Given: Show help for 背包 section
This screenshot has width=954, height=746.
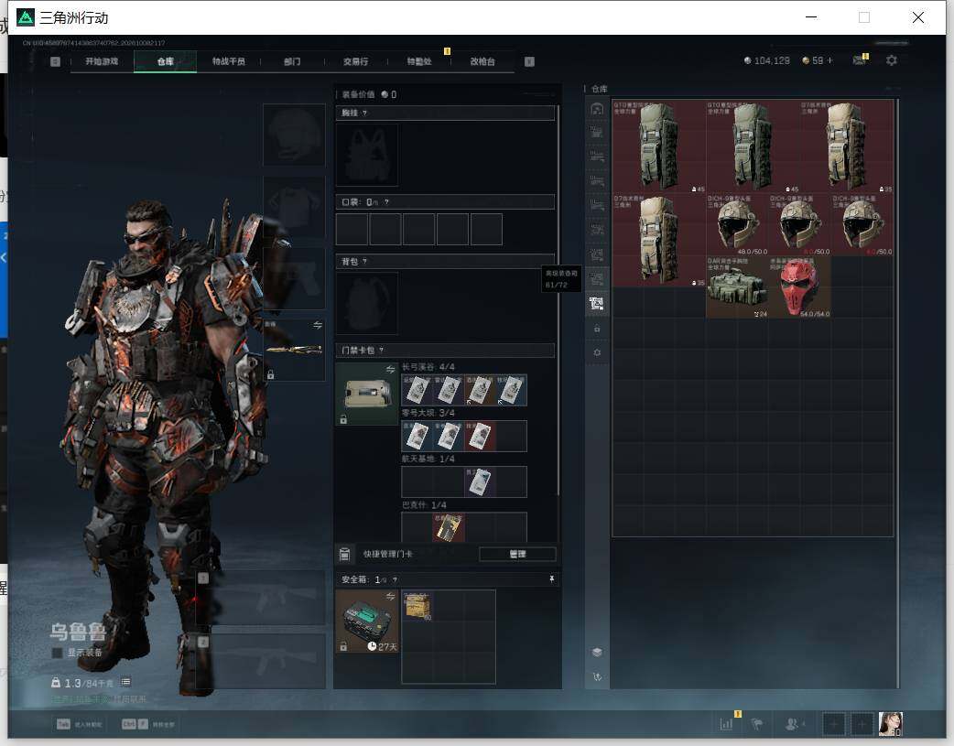Looking at the screenshot, I should 364,262.
